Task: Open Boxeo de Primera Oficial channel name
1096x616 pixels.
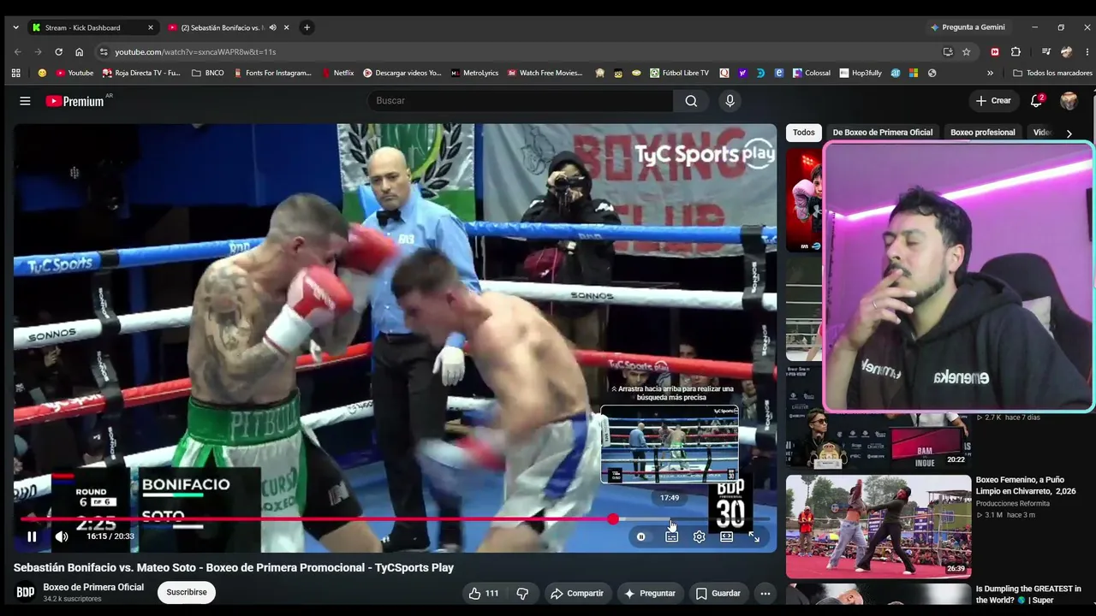Action: click(x=93, y=587)
